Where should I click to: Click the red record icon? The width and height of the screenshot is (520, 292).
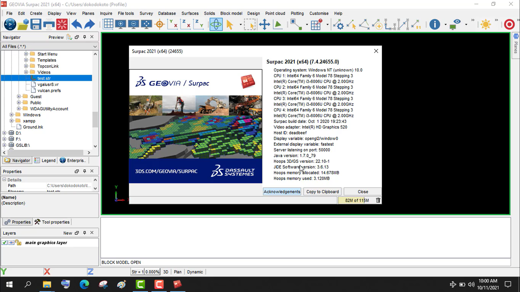coord(509,24)
